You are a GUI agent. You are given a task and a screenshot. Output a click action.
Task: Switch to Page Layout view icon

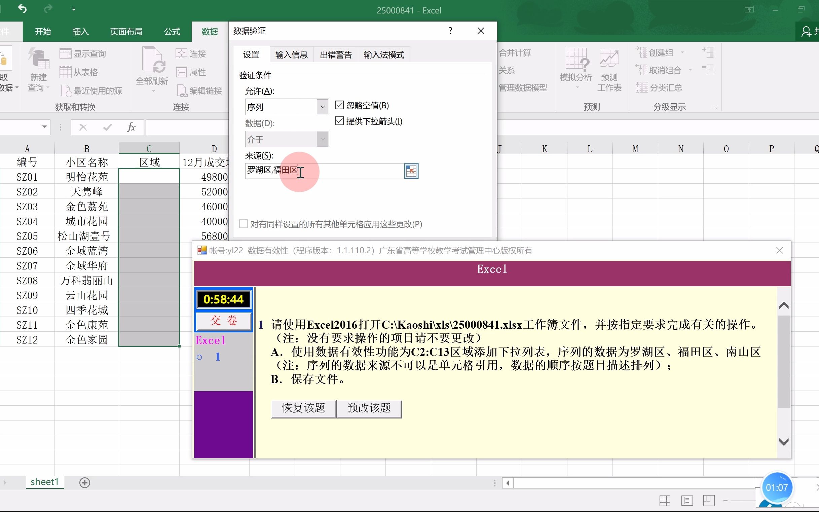click(x=687, y=500)
